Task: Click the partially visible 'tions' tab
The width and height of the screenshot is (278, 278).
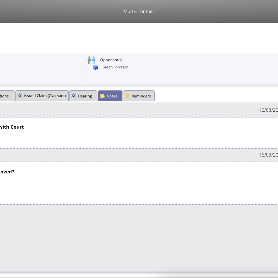Action: pos(7,96)
